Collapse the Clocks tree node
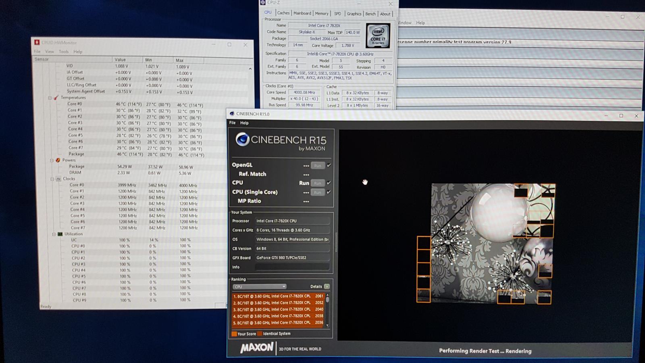The image size is (645, 363). (52, 179)
